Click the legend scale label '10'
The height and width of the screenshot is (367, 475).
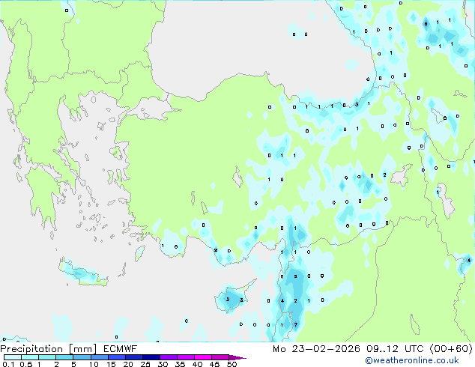pyautogui.click(x=94, y=364)
